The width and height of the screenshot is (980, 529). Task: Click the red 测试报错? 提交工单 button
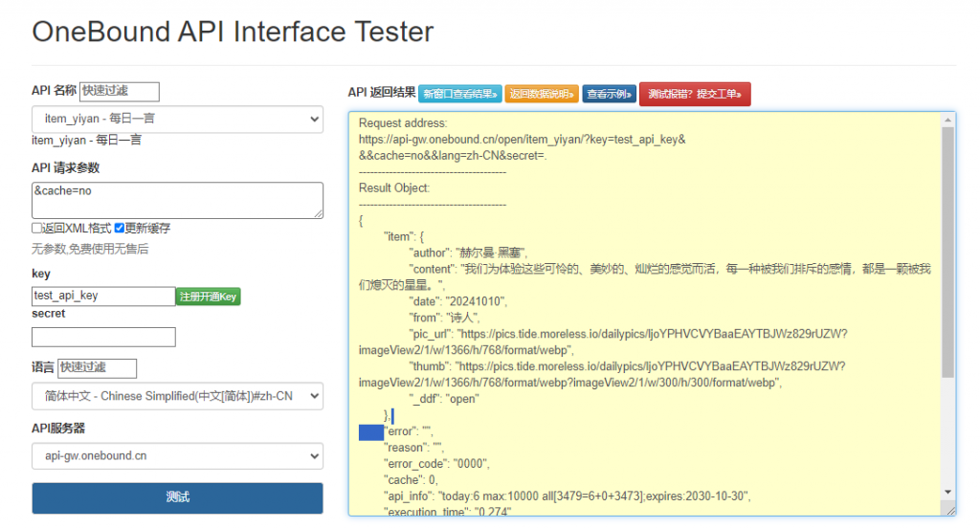coord(695,94)
